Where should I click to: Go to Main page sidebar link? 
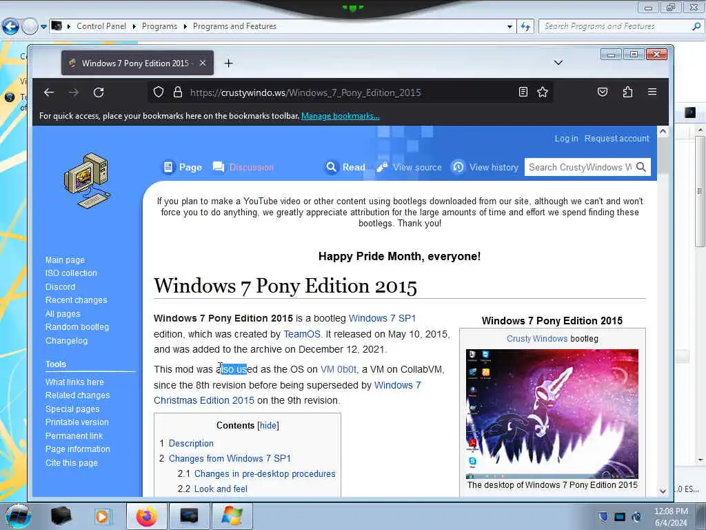(x=65, y=260)
